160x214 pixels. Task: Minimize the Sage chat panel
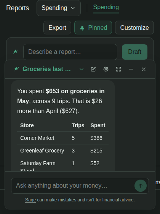131,69
